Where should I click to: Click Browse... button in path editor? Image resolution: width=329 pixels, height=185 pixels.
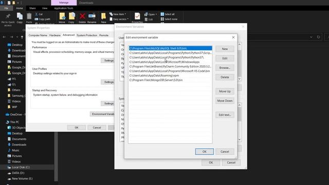[x=225, y=68]
